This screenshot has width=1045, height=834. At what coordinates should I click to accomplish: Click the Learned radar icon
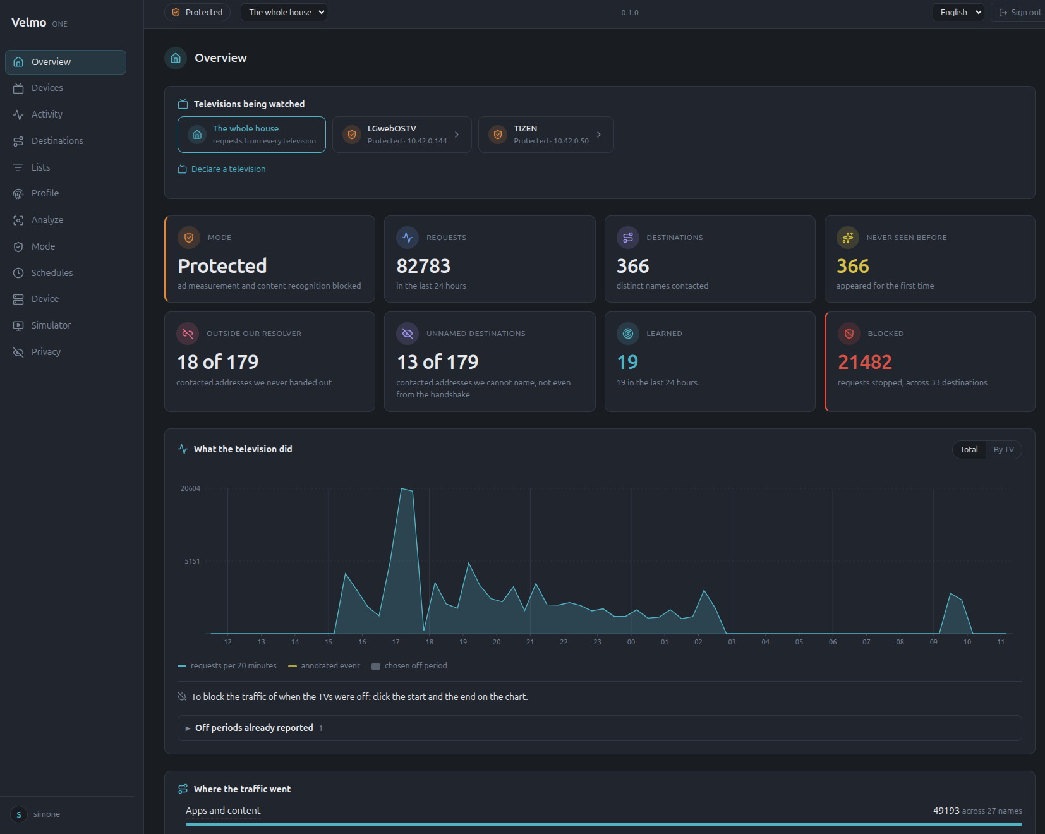(x=628, y=334)
